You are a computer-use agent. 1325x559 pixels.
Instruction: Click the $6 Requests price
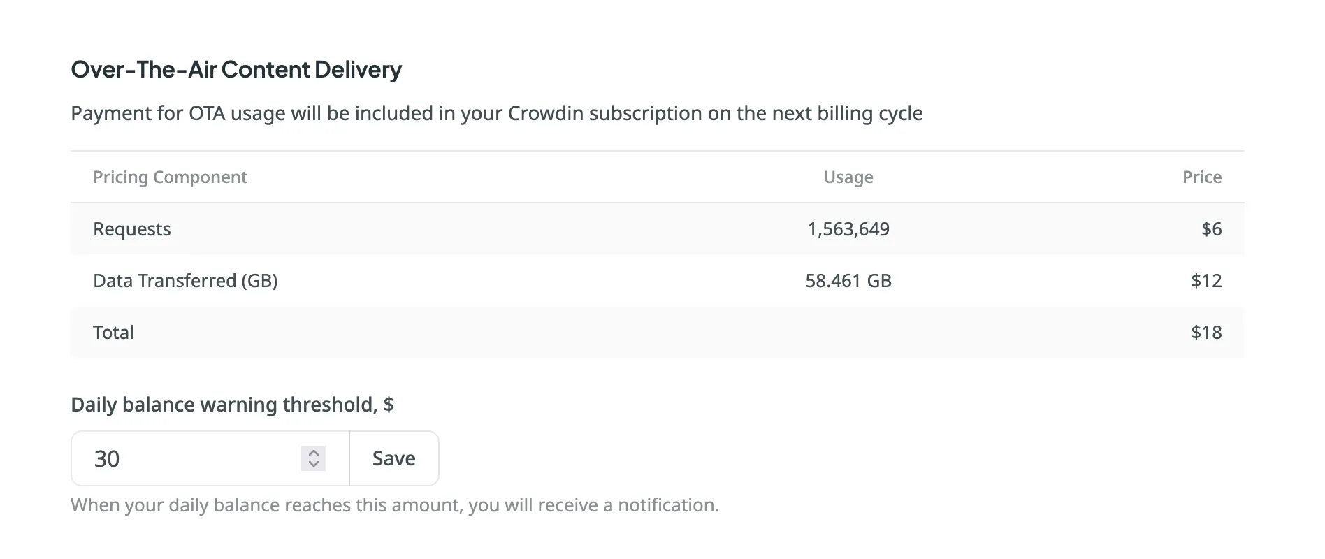[1212, 228]
